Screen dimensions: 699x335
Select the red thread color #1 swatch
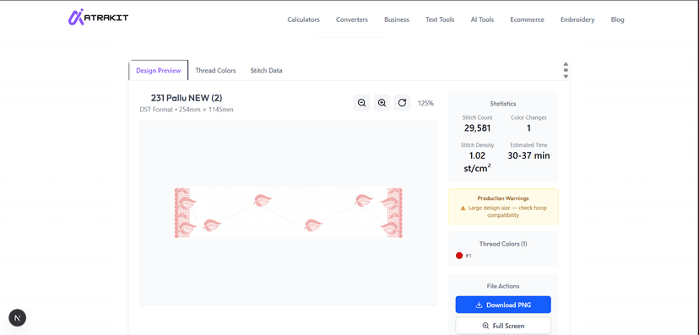(459, 256)
